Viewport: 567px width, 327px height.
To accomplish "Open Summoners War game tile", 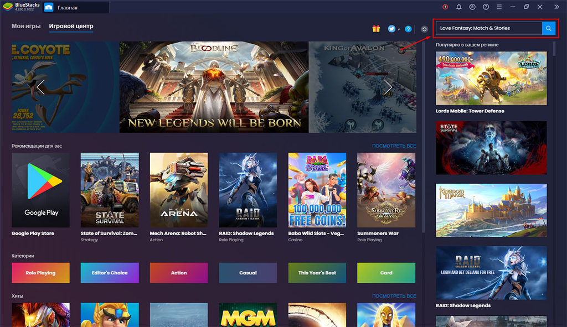I will [x=386, y=190].
